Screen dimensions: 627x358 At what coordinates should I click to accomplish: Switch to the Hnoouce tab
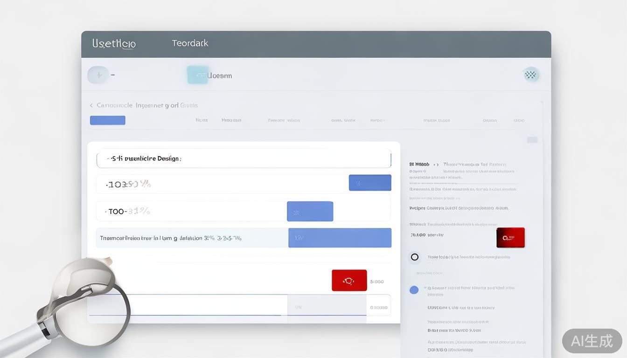pos(231,120)
